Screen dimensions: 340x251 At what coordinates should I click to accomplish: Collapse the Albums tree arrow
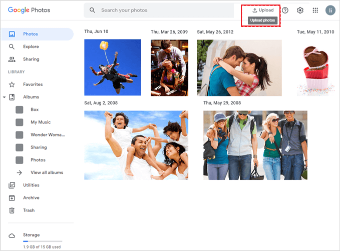[4, 97]
